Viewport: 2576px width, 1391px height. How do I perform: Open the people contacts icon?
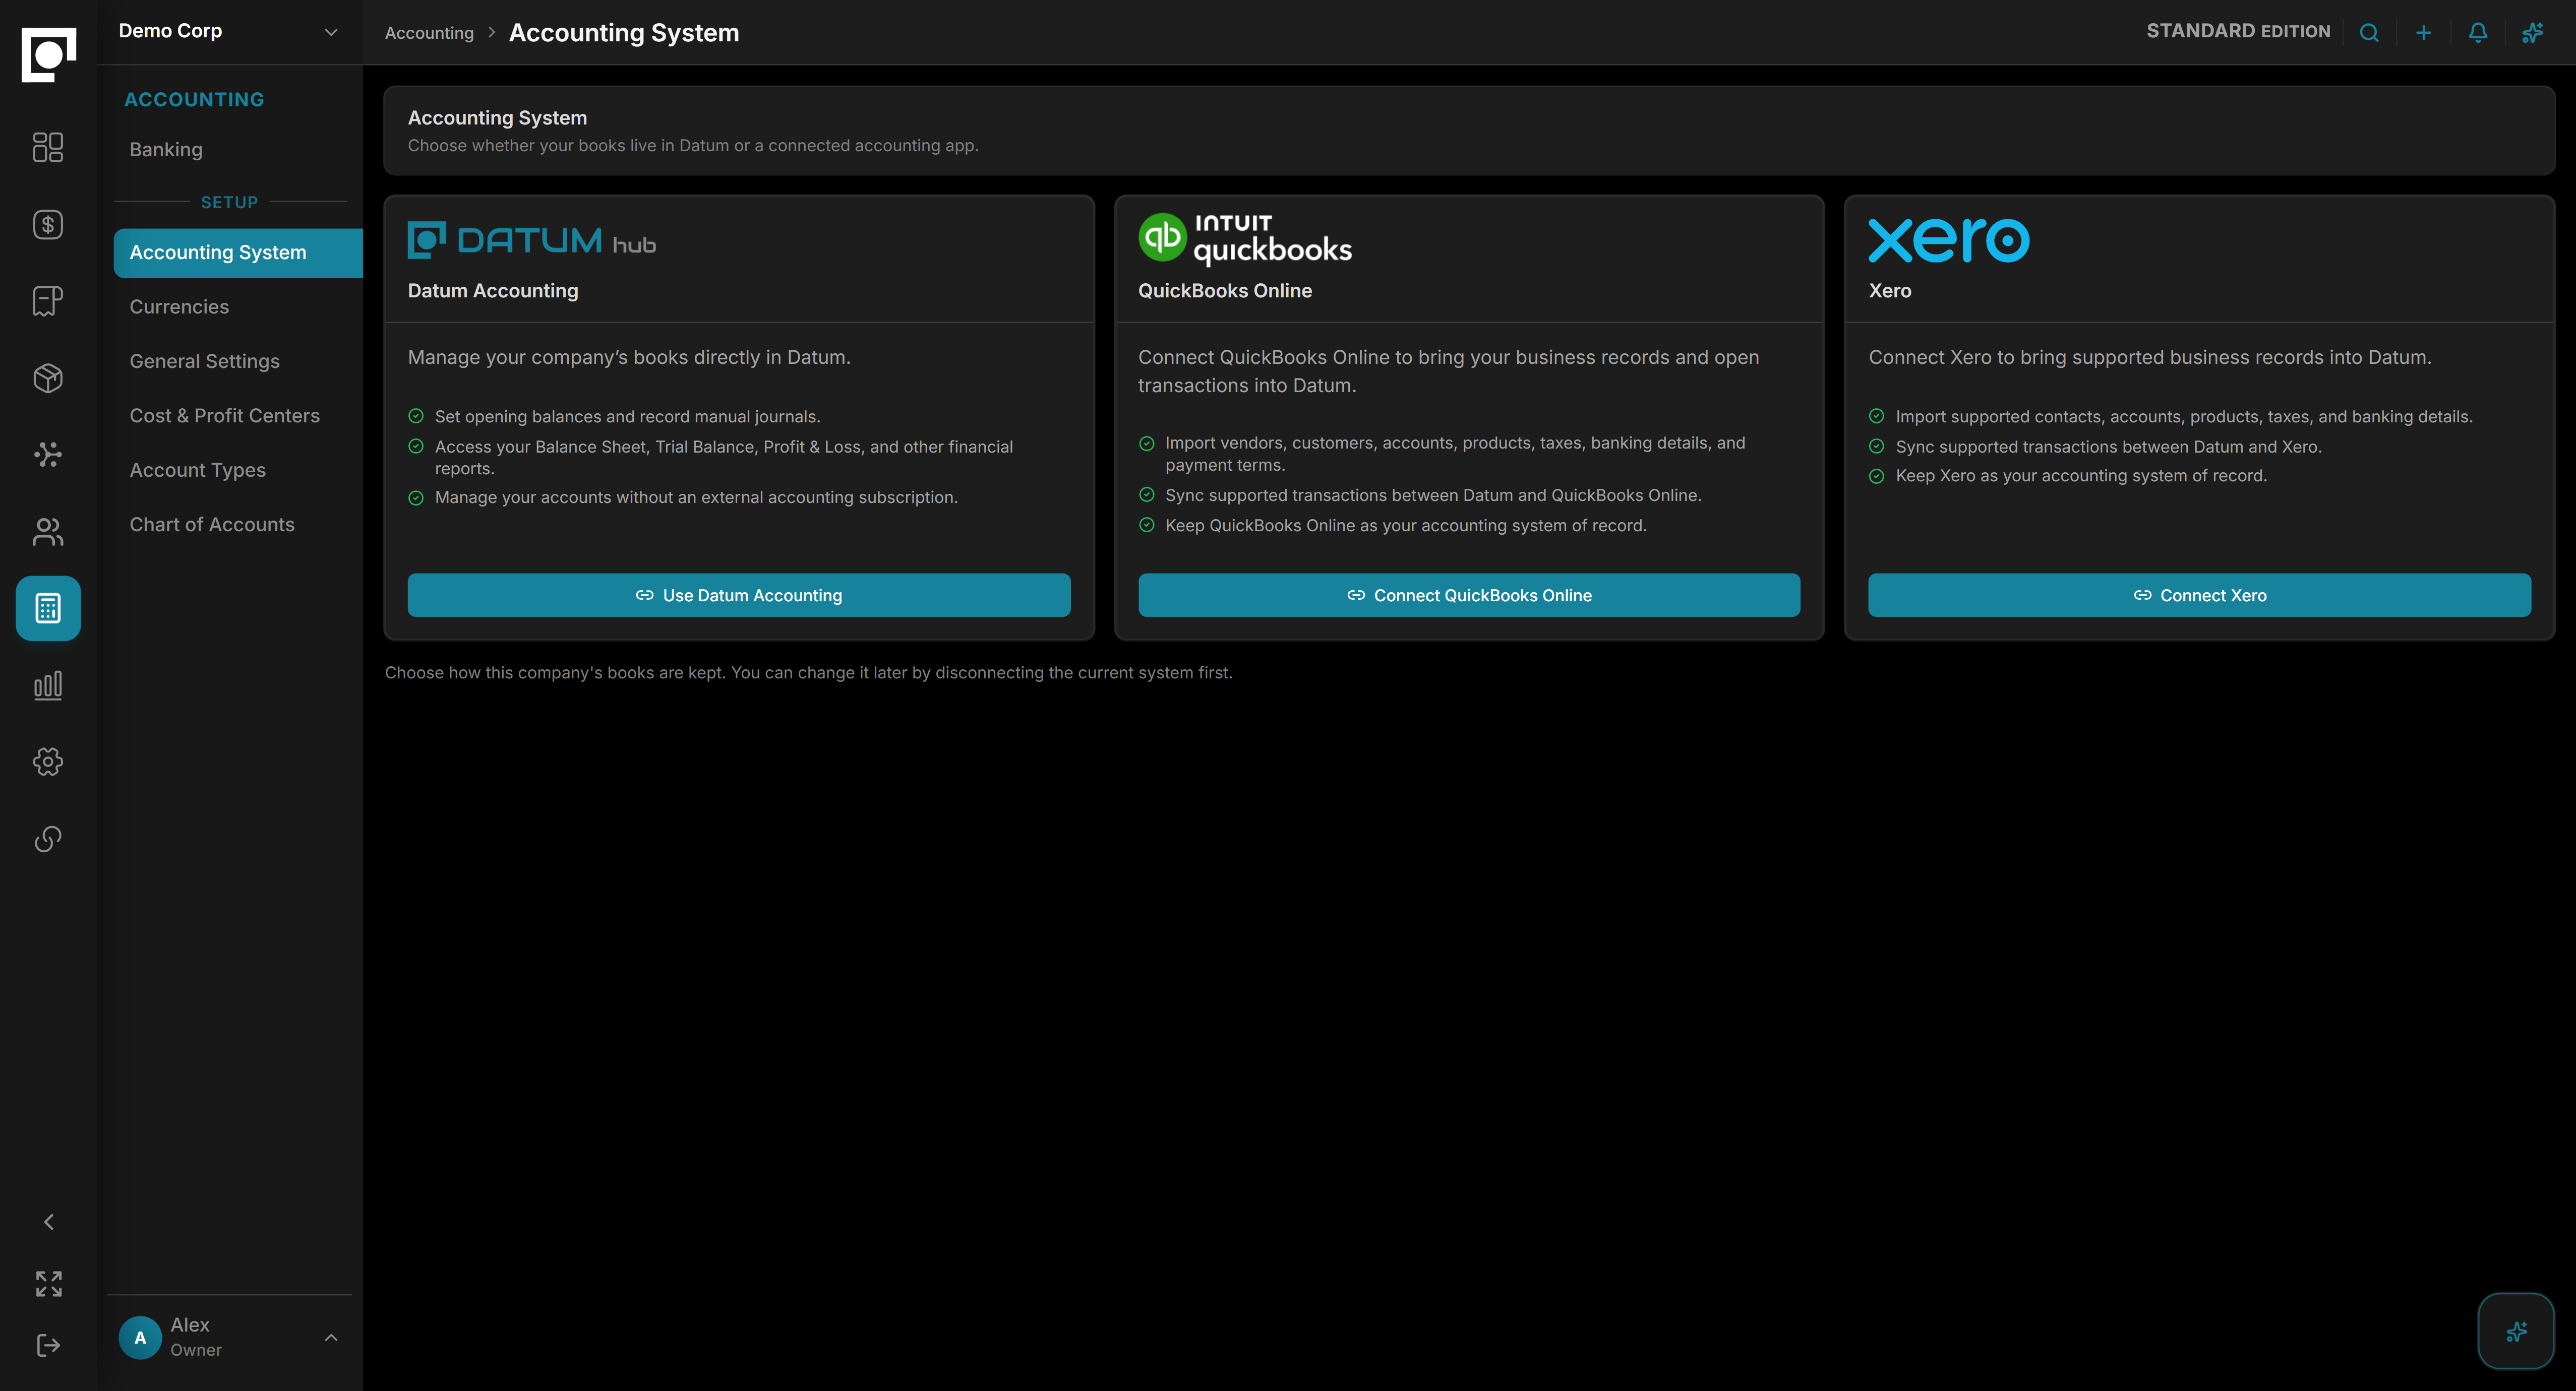pyautogui.click(x=48, y=532)
